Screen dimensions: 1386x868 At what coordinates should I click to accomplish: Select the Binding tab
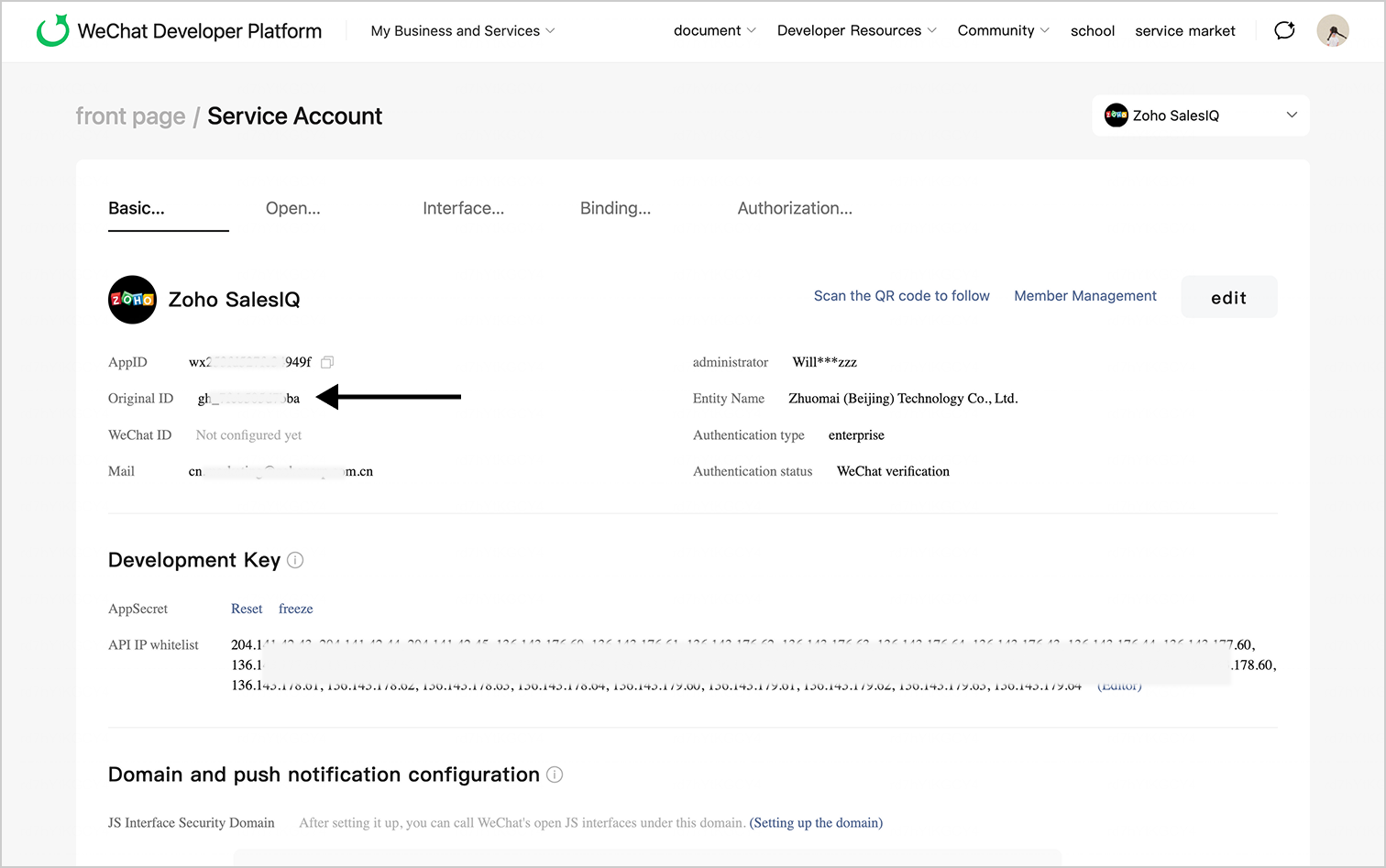pyautogui.click(x=615, y=208)
